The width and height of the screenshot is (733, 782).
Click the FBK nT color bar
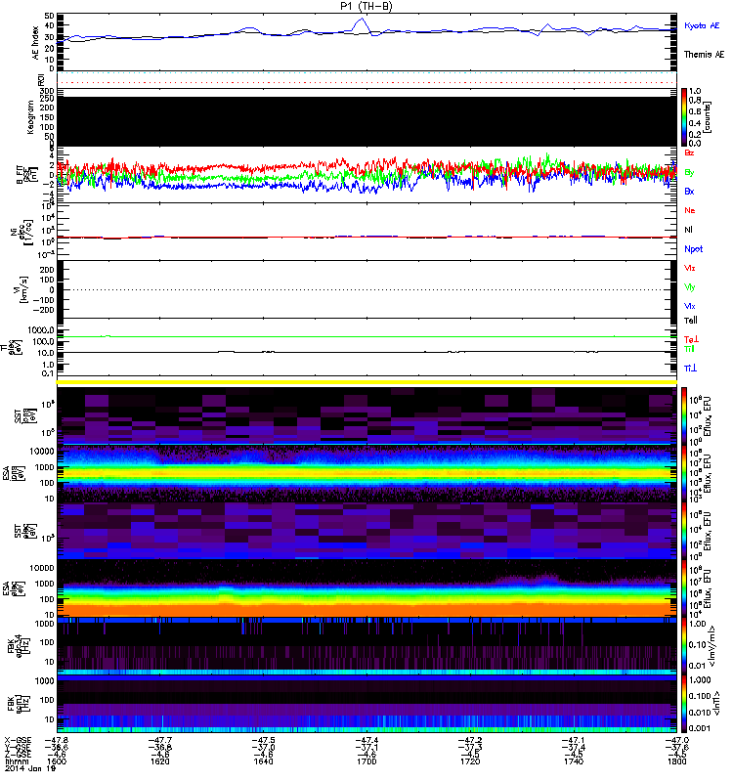(x=685, y=704)
